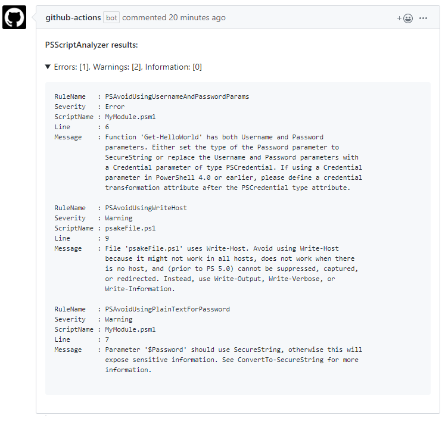
Task: Click the message line starting 'Function 'Get-HelloWorld''
Action: [214, 137]
